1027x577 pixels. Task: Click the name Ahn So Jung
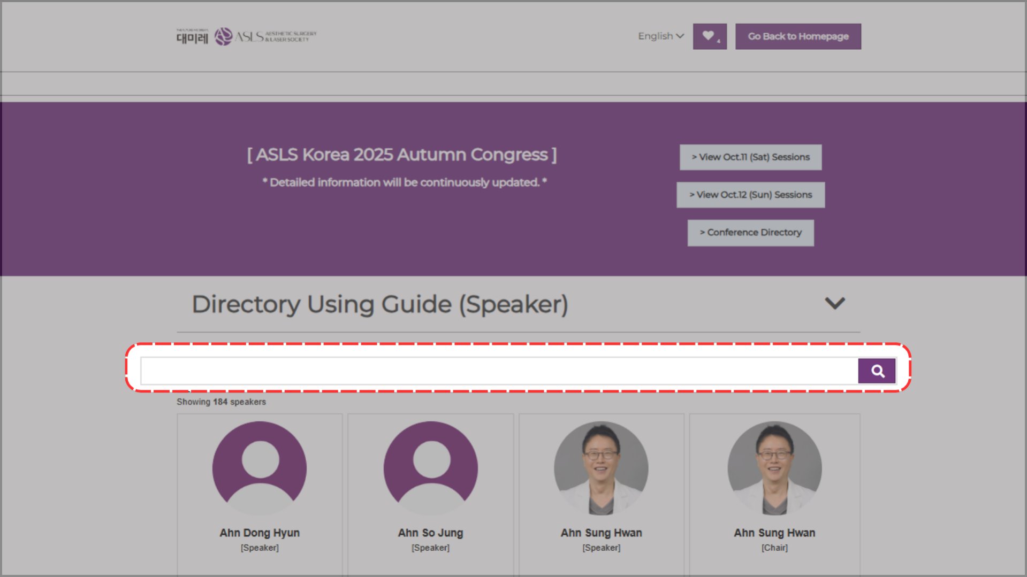(431, 533)
